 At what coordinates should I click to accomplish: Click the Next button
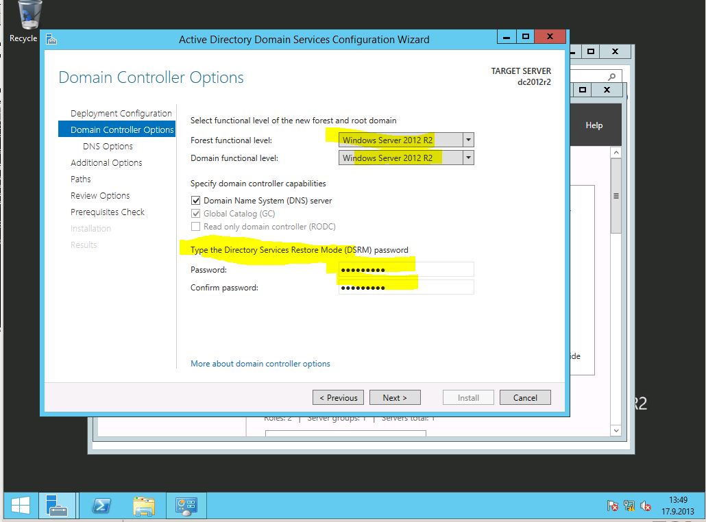395,398
